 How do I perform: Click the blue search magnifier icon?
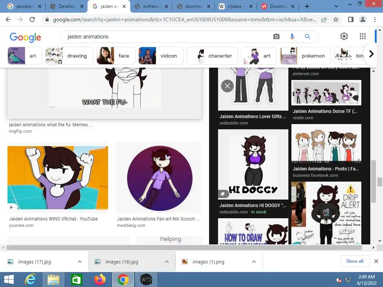point(307,37)
